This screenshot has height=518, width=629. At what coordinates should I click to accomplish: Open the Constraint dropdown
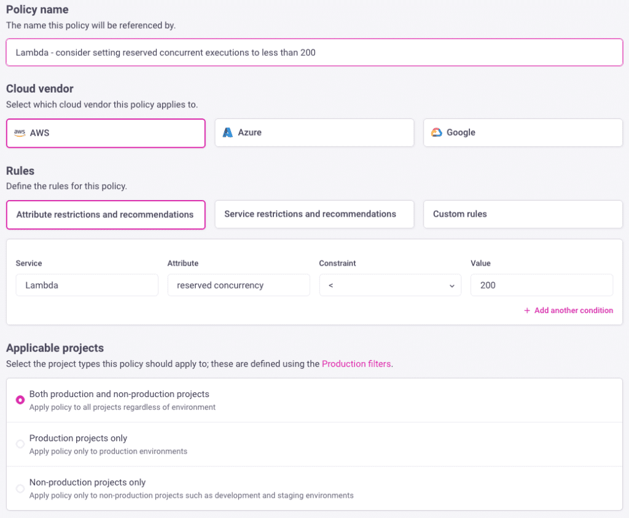pos(390,285)
